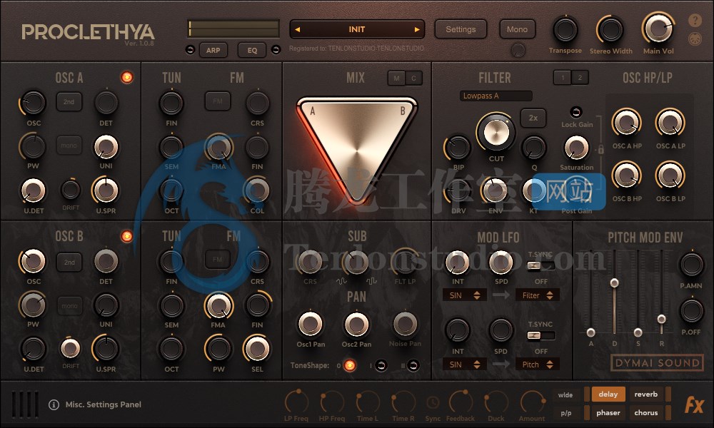Open the Settings button

[461, 29]
